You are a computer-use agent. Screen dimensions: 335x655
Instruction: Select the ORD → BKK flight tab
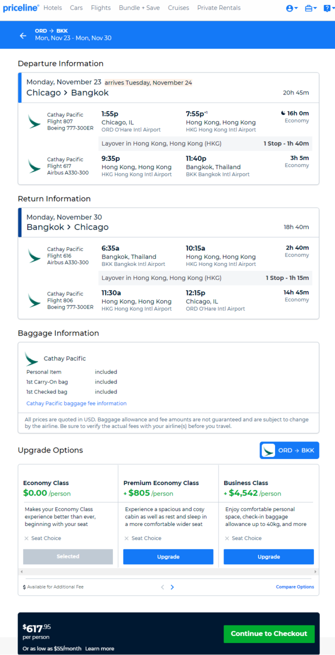click(x=289, y=450)
